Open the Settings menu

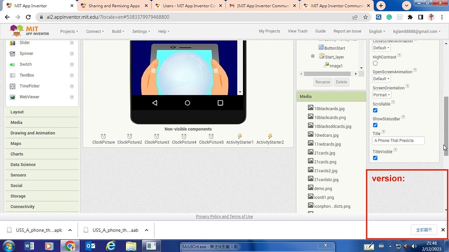click(x=141, y=32)
